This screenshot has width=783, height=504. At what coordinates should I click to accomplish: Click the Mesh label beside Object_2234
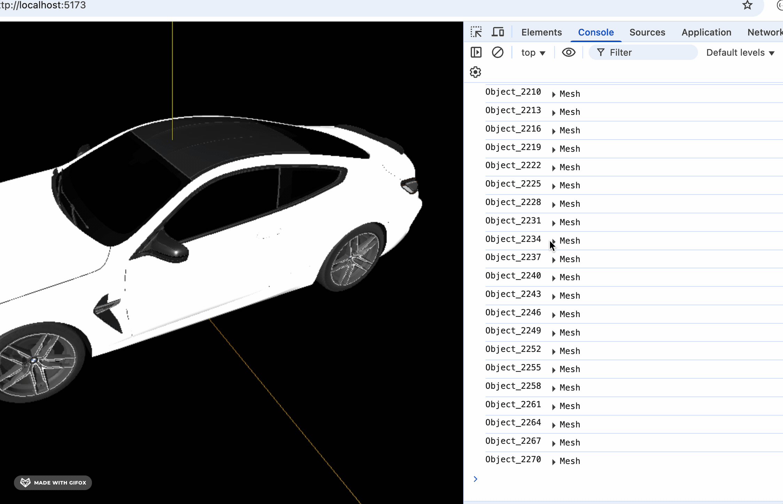tap(570, 241)
